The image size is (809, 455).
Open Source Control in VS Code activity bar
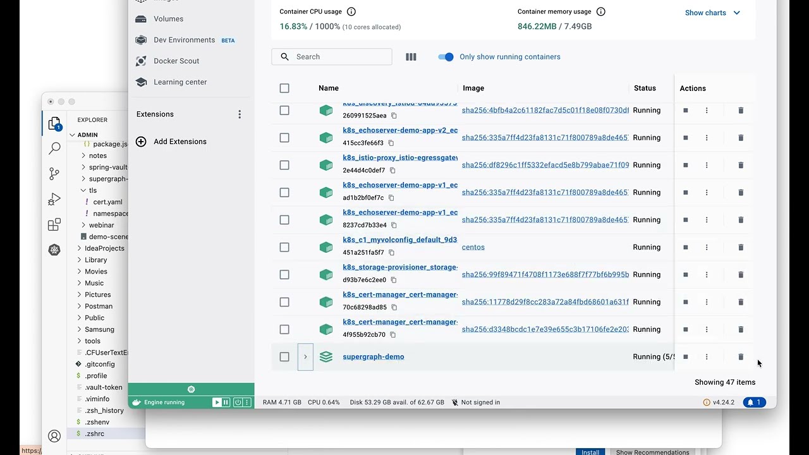(x=54, y=174)
